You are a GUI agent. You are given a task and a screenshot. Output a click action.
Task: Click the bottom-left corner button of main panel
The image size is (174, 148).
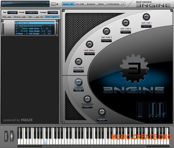tap(63, 123)
